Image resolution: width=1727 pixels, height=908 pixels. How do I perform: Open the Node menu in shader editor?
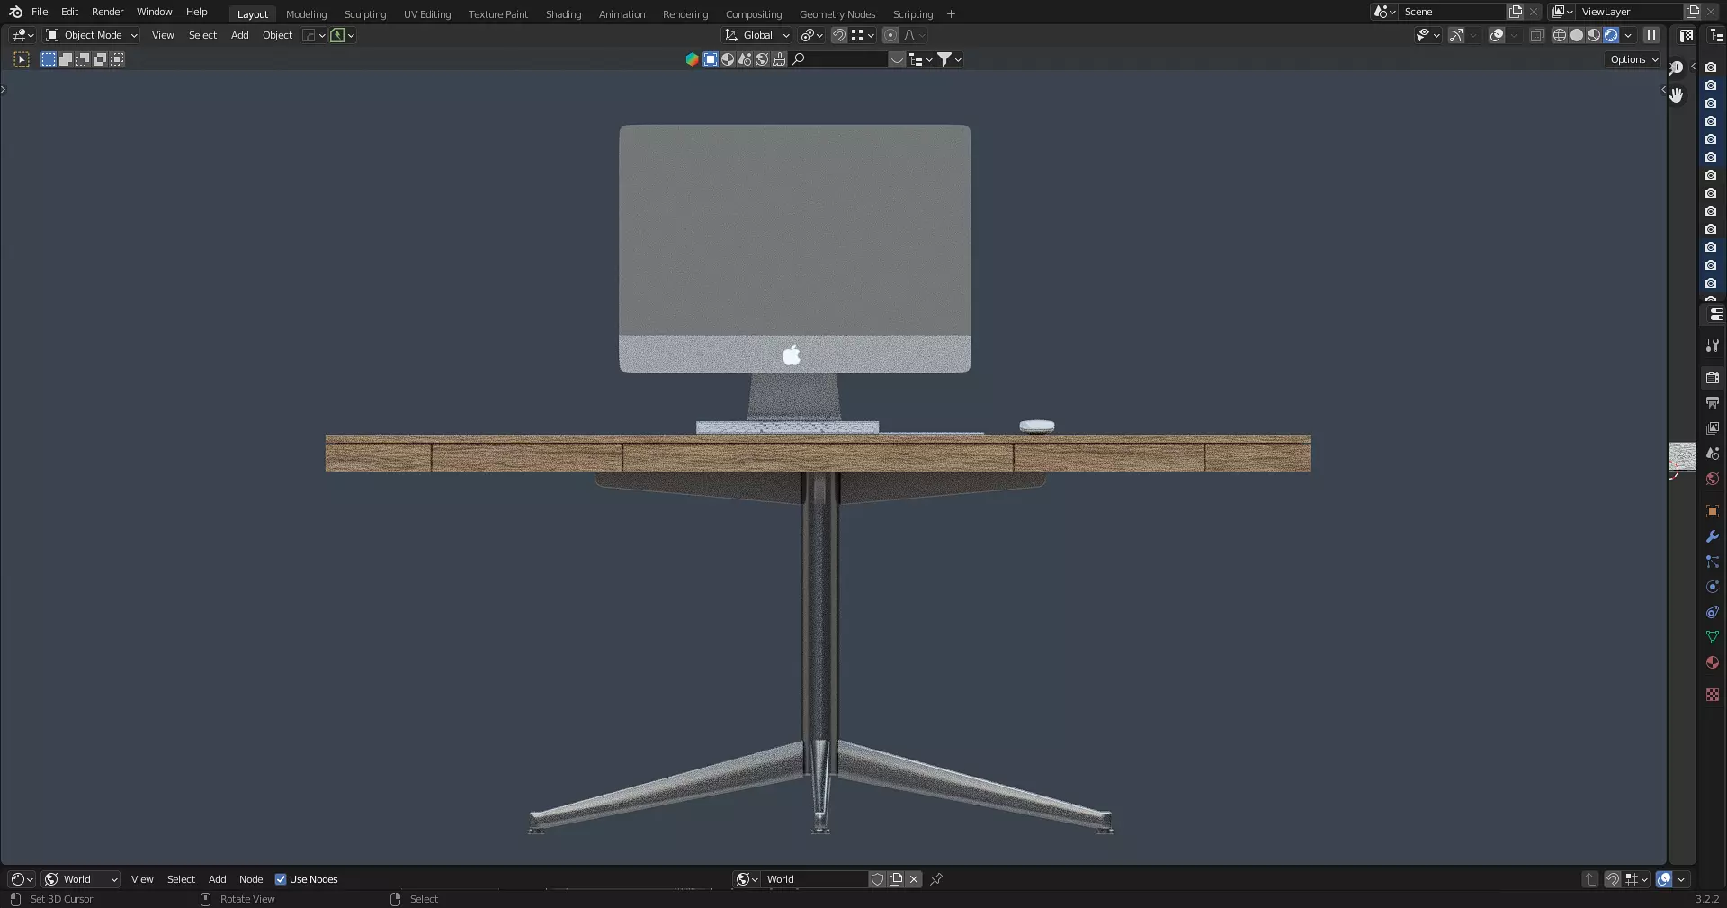click(x=251, y=879)
